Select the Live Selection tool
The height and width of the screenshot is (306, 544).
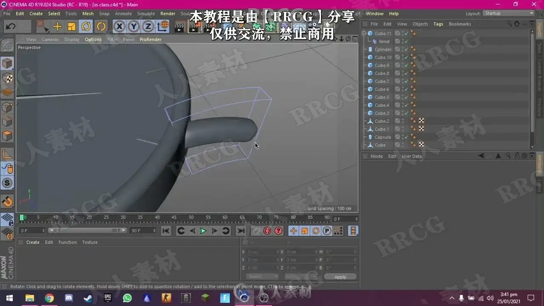coord(43,27)
